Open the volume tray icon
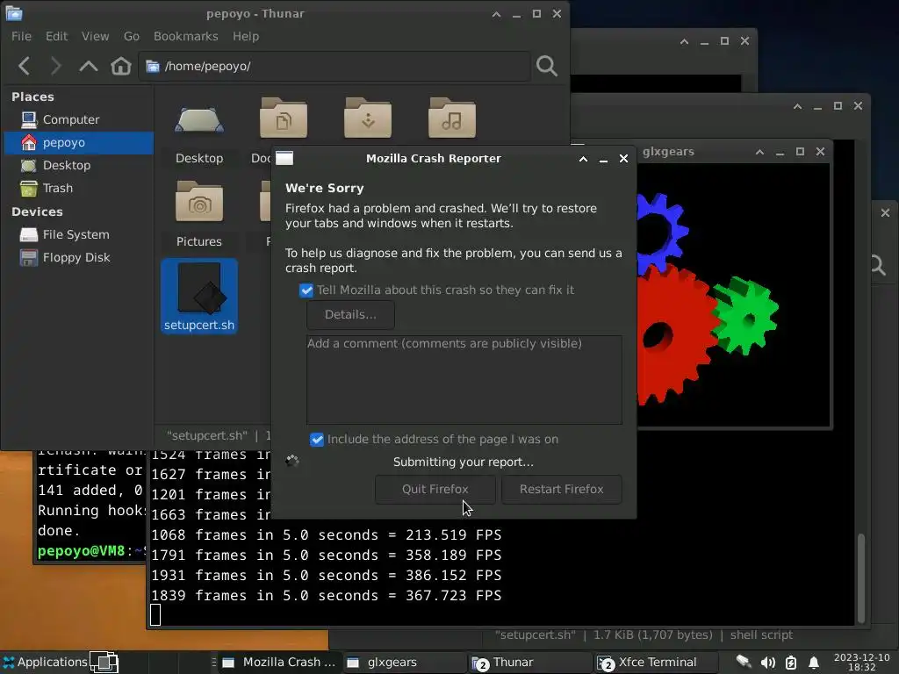Viewport: 899px width, 674px height. 767,663
